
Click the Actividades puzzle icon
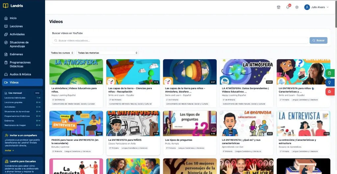pos(6,34)
